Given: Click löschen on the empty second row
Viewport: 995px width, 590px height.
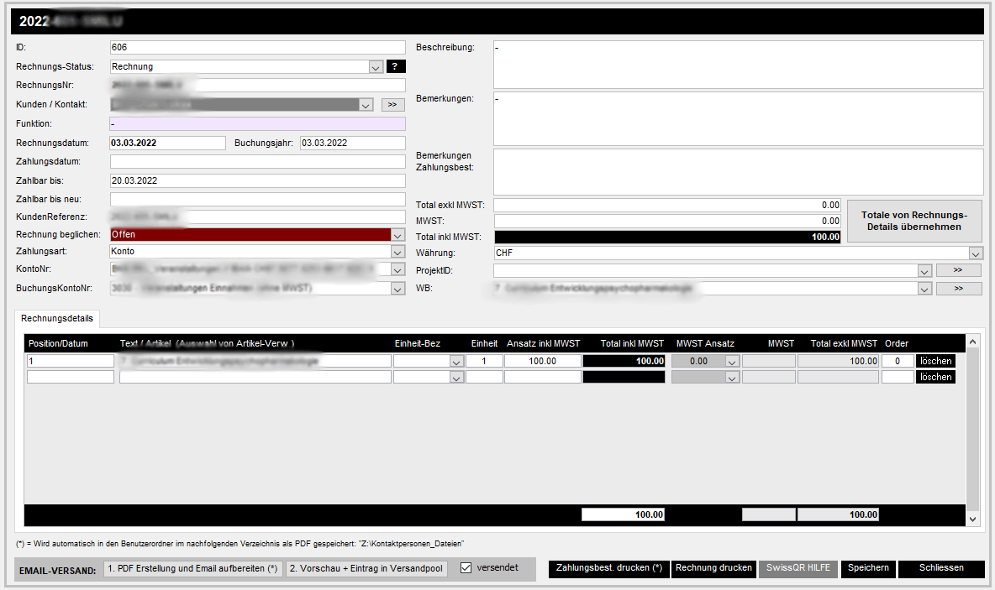Looking at the screenshot, I should [x=935, y=378].
